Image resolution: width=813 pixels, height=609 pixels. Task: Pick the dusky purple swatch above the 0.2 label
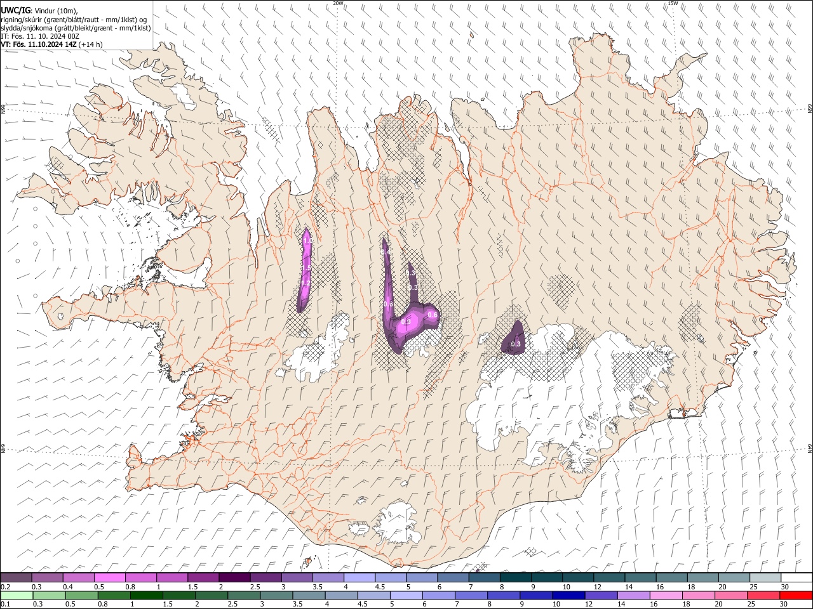[x=16, y=577]
